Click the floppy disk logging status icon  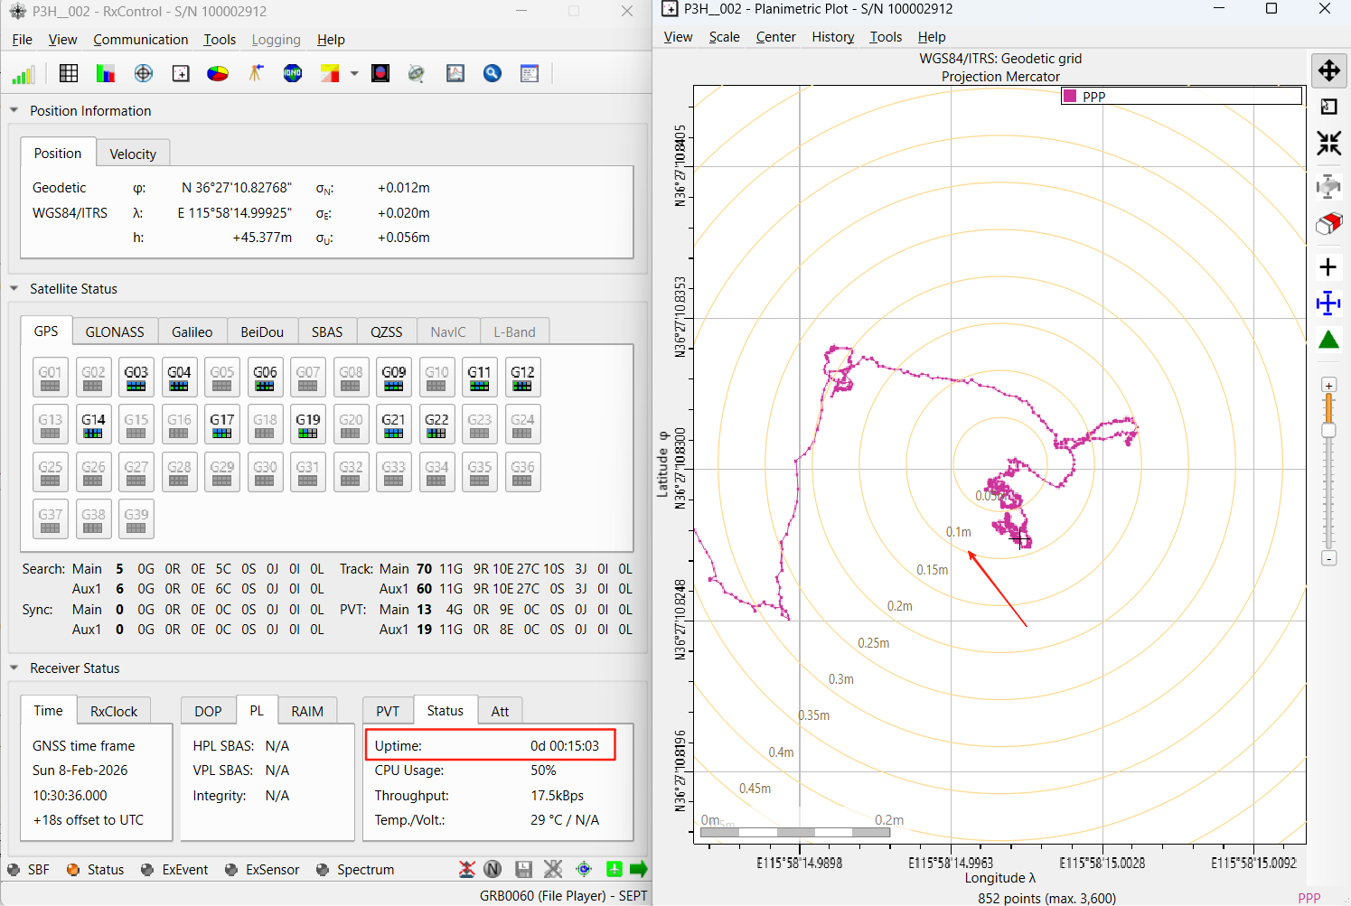[x=523, y=869]
